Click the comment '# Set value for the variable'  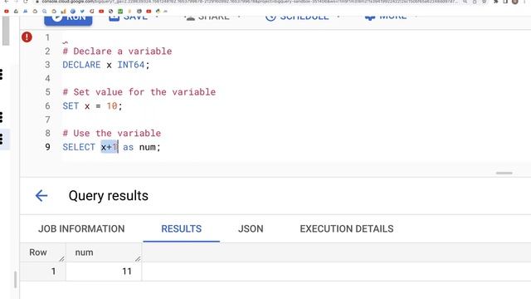pyautogui.click(x=139, y=92)
